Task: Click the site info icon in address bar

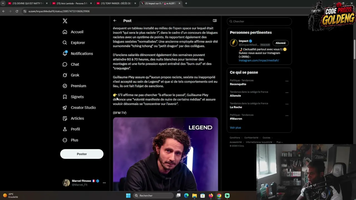Action: [x=25, y=11]
